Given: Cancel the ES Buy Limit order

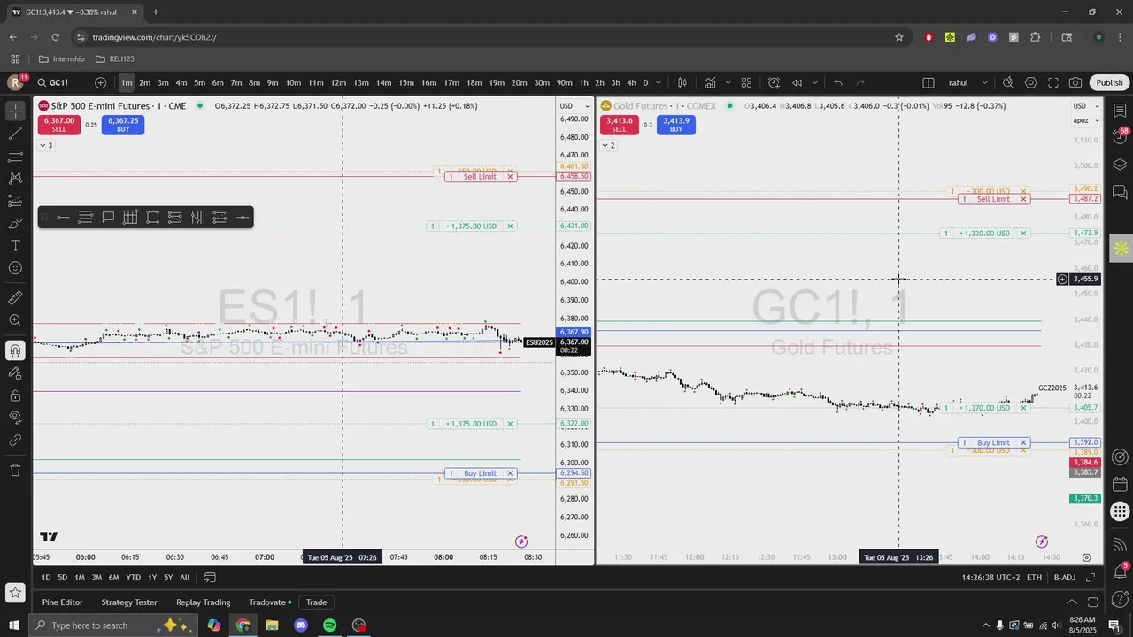Looking at the screenshot, I should point(510,473).
